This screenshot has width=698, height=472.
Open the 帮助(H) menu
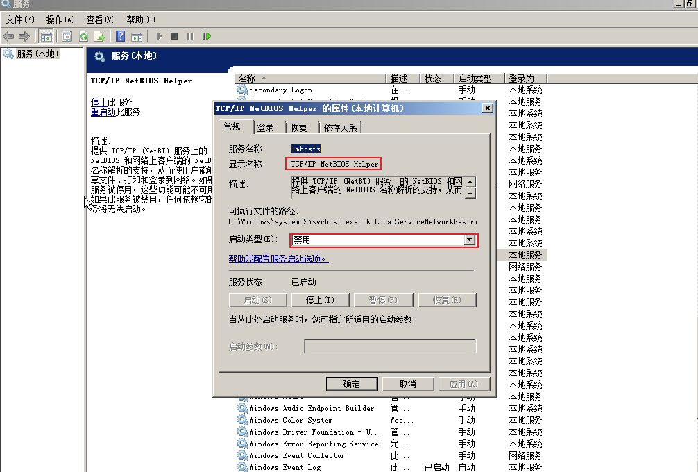point(141,19)
